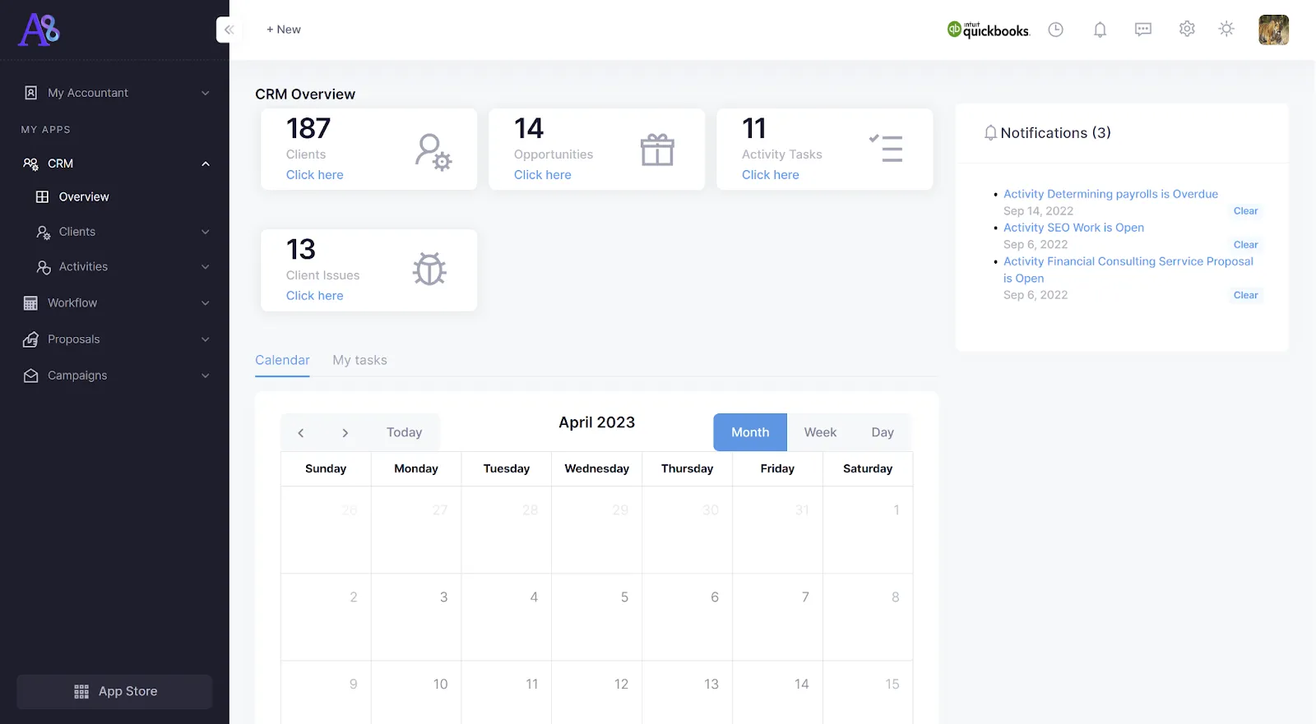Click the Clients sidebar icon

[44, 233]
